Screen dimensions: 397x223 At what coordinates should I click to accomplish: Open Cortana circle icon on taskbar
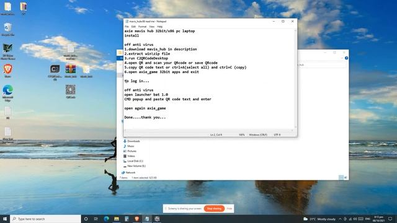tap(86, 219)
